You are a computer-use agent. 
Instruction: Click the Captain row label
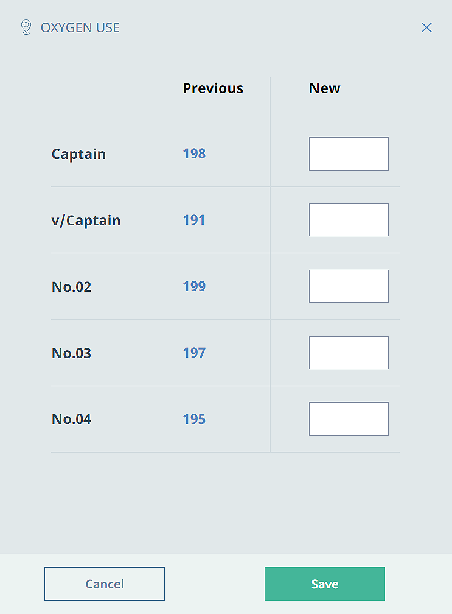click(x=78, y=154)
